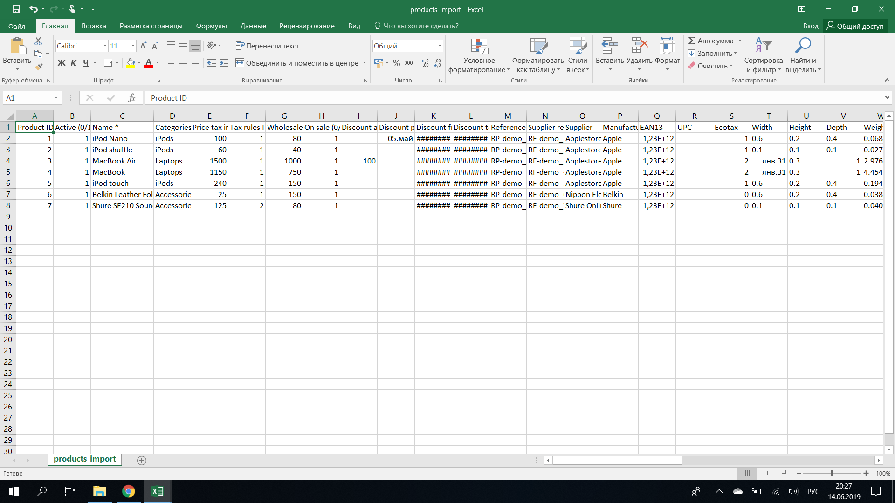Click the Increase Indent icon

[x=224, y=63]
